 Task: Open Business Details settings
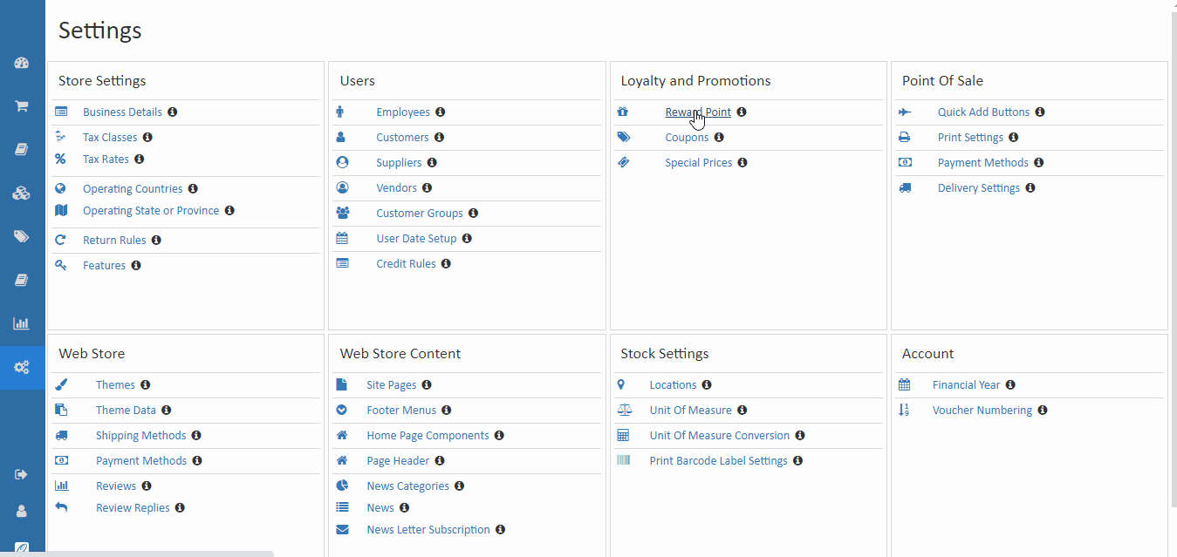point(122,112)
